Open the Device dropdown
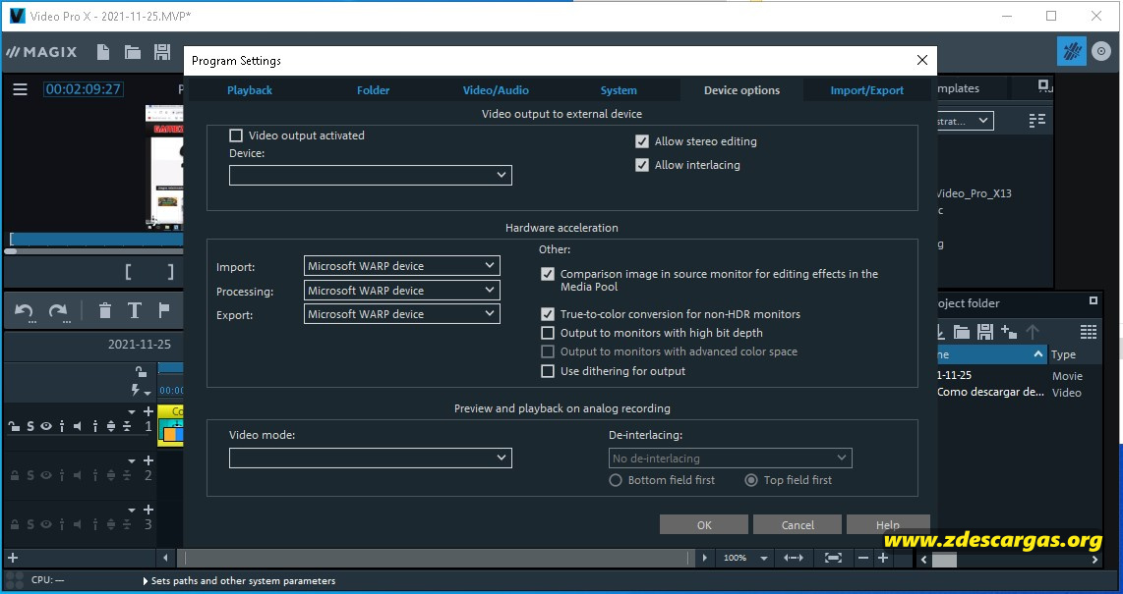The width and height of the screenshot is (1123, 594). pos(371,175)
